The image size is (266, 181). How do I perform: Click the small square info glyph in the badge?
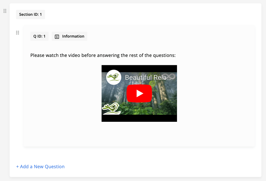click(x=57, y=36)
